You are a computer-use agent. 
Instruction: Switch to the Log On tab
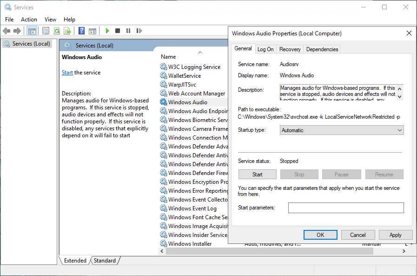[x=265, y=49]
